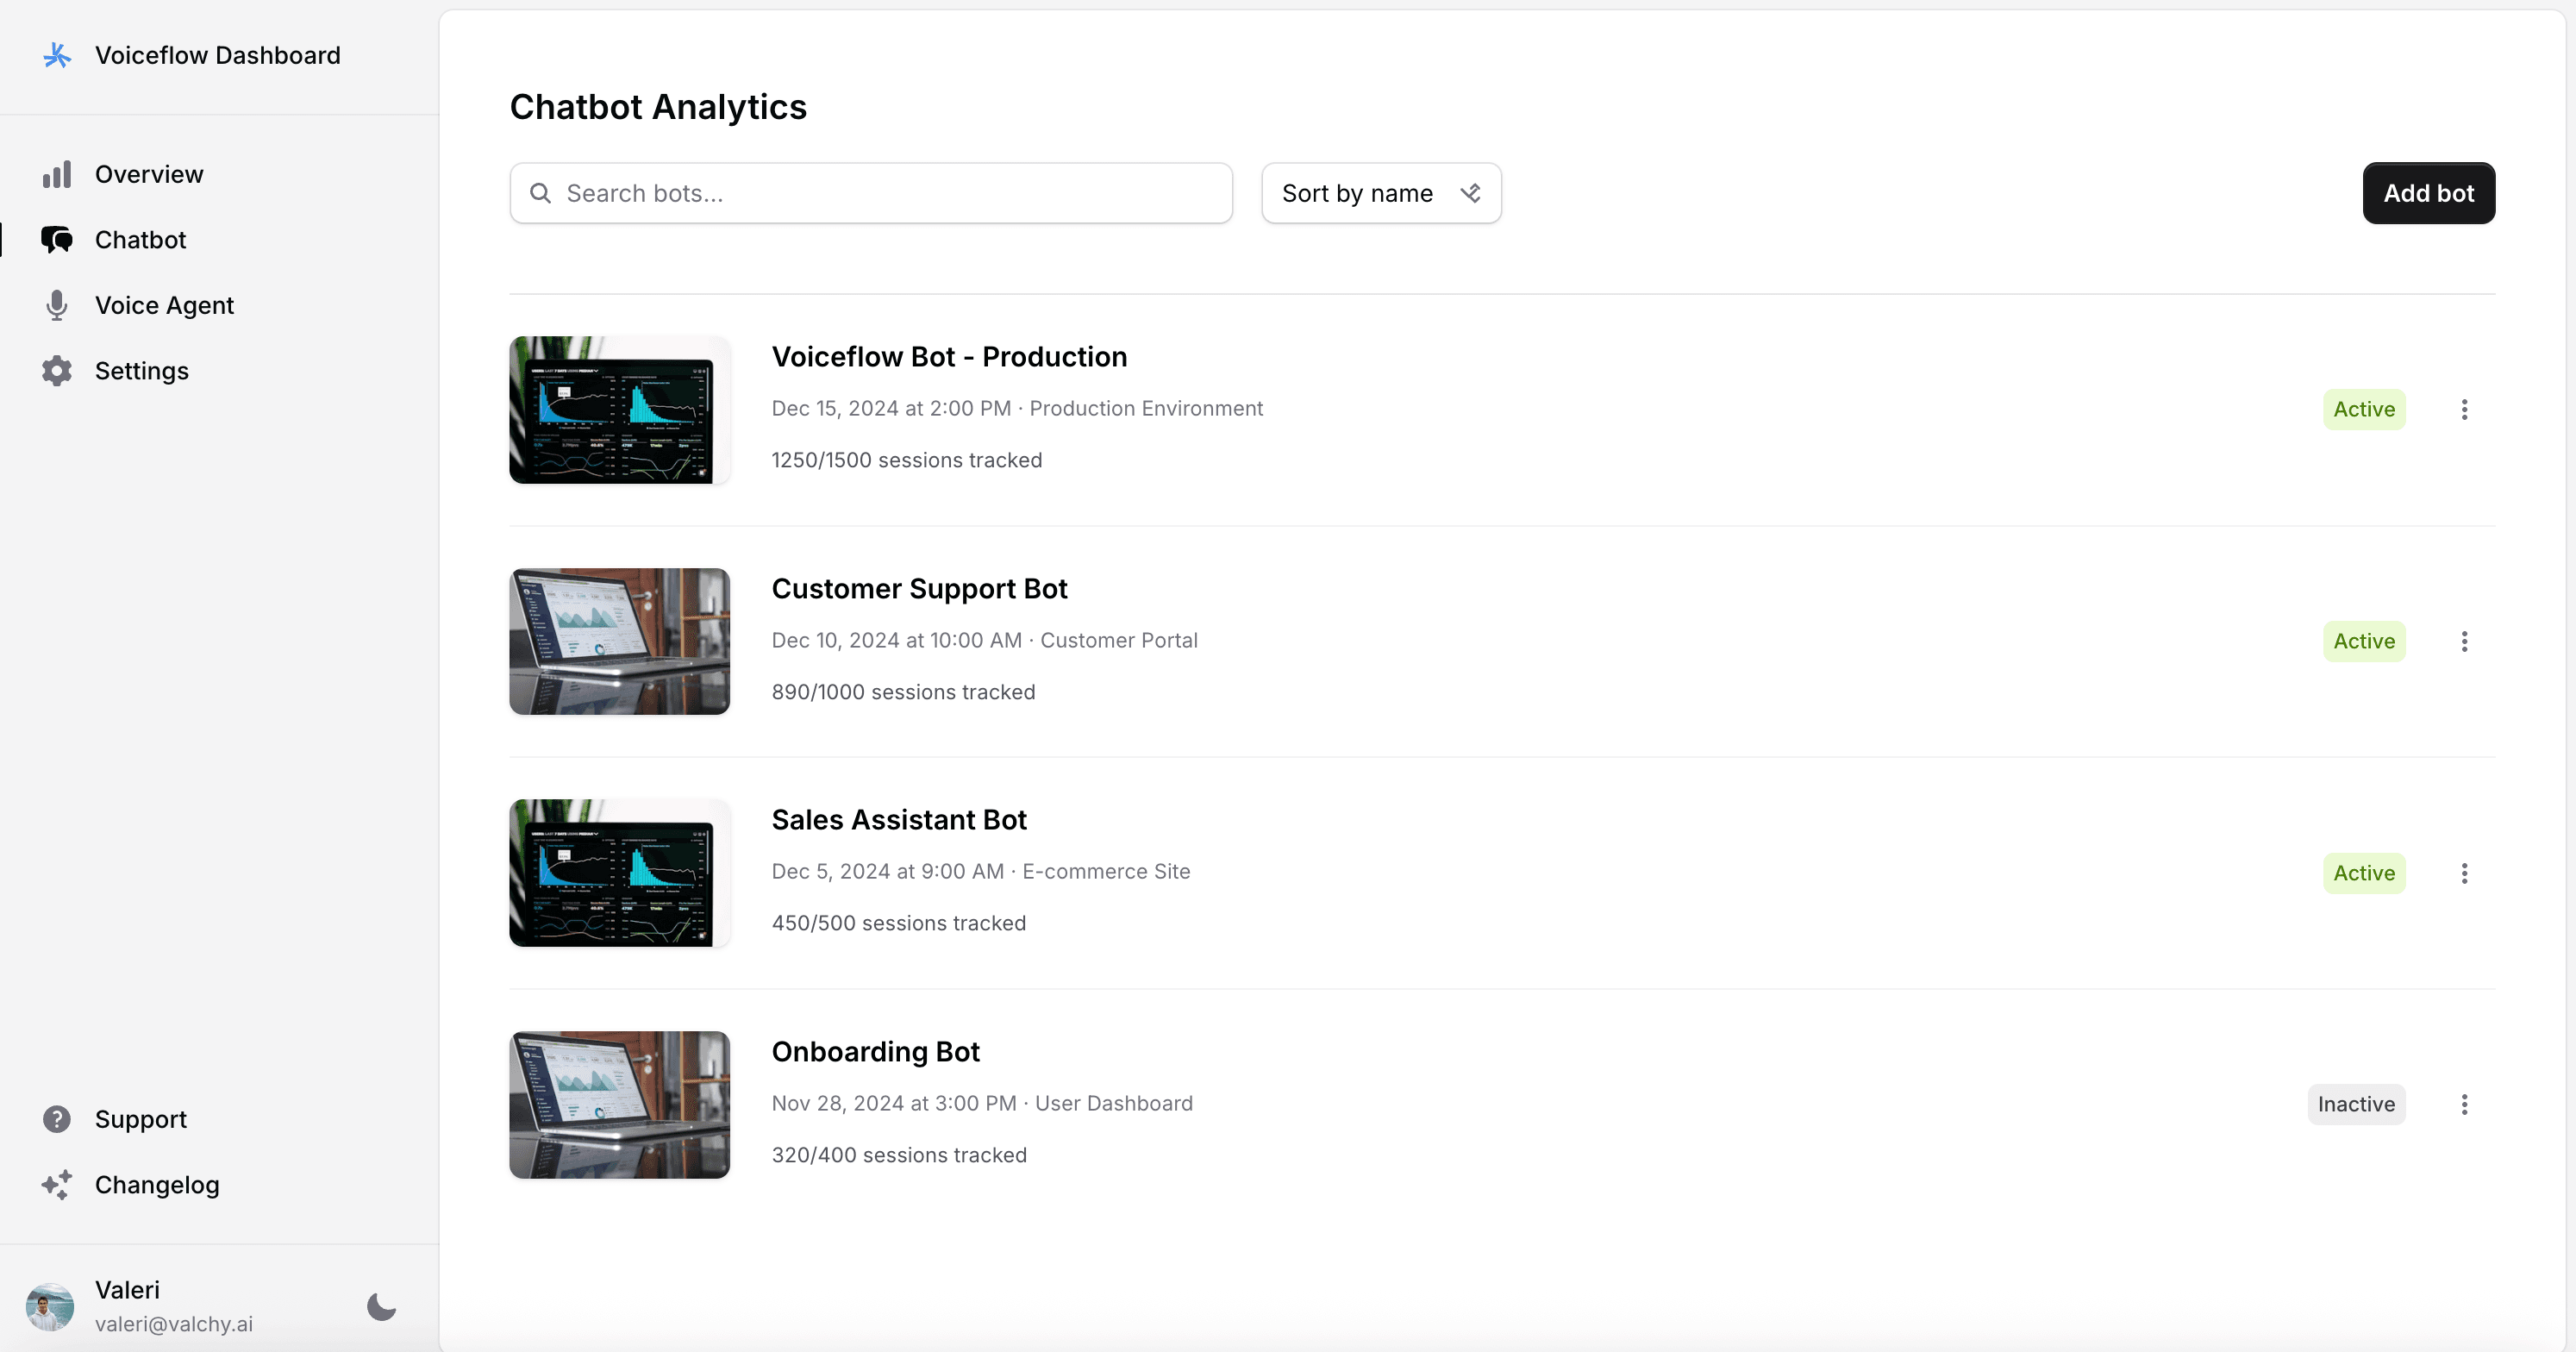Click the search magnifier icon

[540, 193]
